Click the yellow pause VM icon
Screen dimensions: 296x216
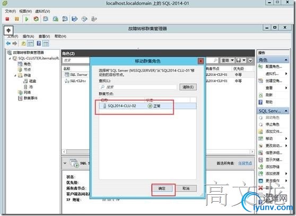click(x=17, y=19)
